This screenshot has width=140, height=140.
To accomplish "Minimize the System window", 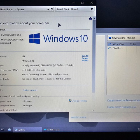I will pyautogui.click(x=74, y=3).
